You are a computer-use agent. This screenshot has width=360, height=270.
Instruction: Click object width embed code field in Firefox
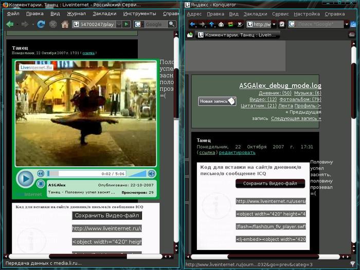point(107,242)
